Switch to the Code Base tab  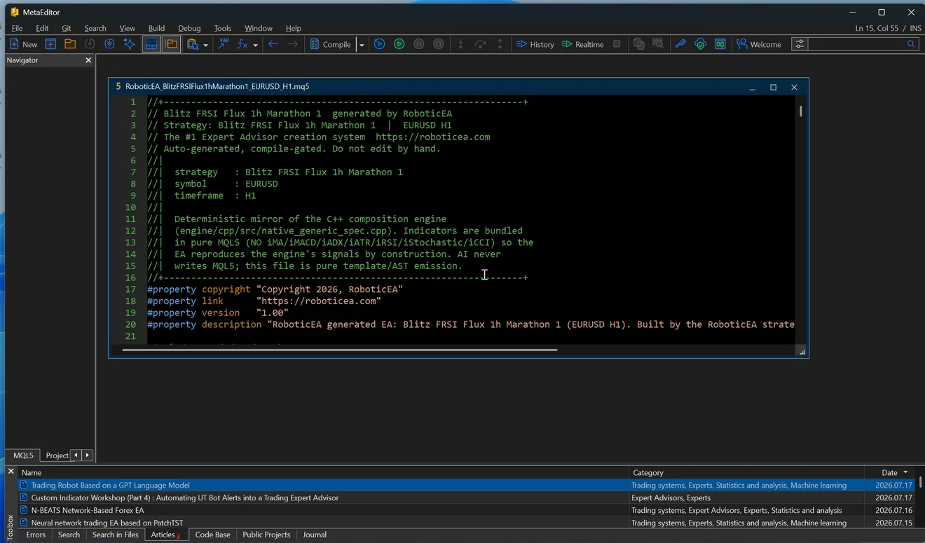point(212,535)
